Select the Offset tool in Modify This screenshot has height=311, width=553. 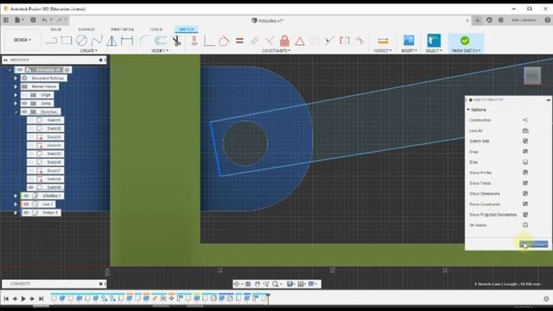point(161,41)
